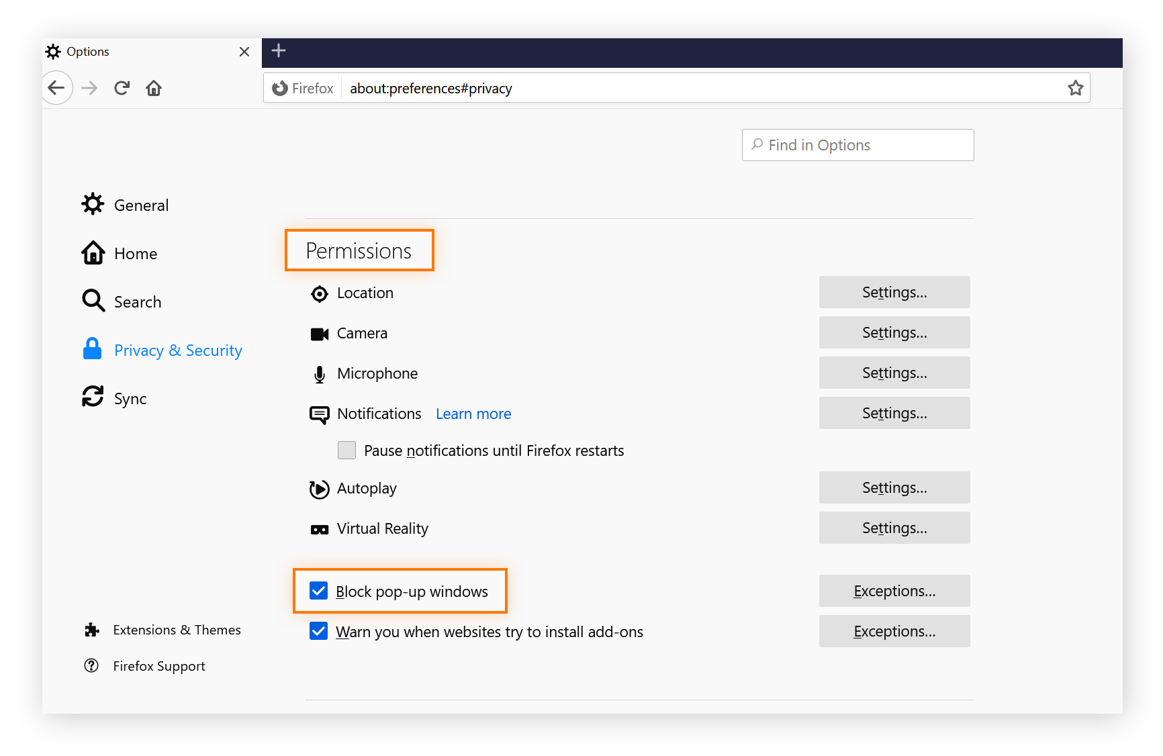Click the Microphone permission icon
This screenshot has width=1163, height=756.
click(320, 374)
